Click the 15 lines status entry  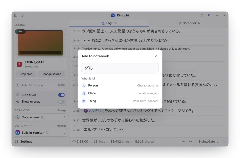click(99, 142)
